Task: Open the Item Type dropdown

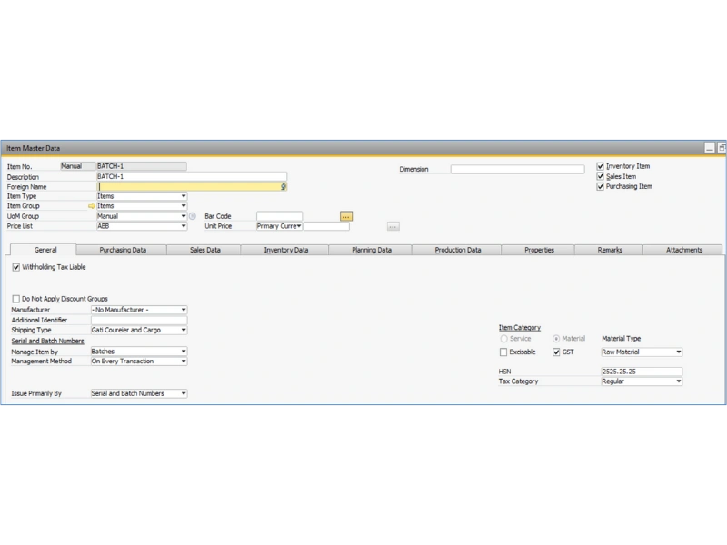Action: 184,196
